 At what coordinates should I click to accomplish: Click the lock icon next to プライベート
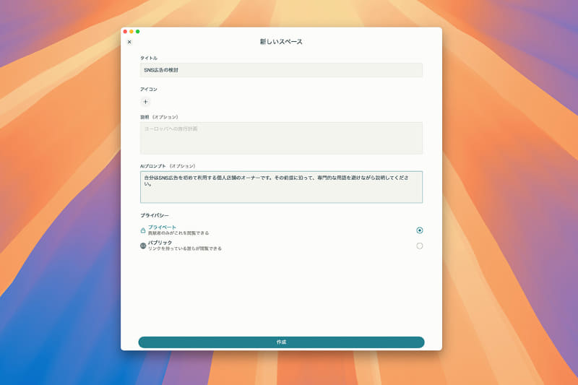click(143, 230)
